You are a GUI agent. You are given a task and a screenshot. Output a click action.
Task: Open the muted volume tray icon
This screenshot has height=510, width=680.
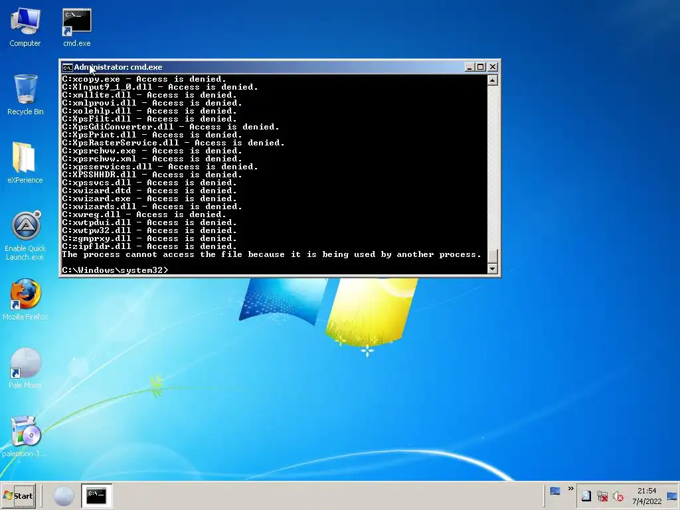pos(618,495)
